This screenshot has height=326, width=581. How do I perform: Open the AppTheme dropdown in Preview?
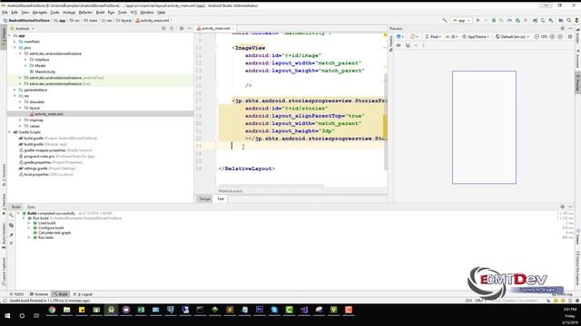point(476,36)
